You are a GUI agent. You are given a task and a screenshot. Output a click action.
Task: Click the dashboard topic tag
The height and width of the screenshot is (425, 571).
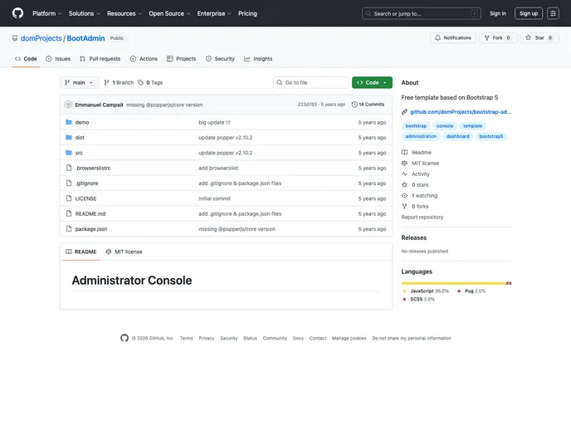coord(458,136)
